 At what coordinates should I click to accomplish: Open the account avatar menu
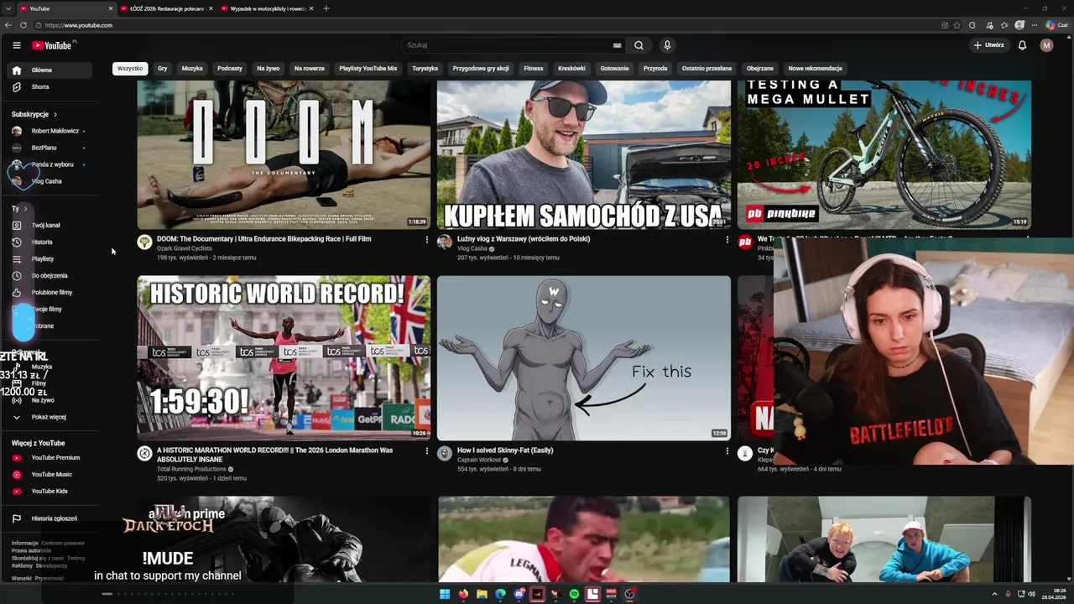pos(1046,45)
